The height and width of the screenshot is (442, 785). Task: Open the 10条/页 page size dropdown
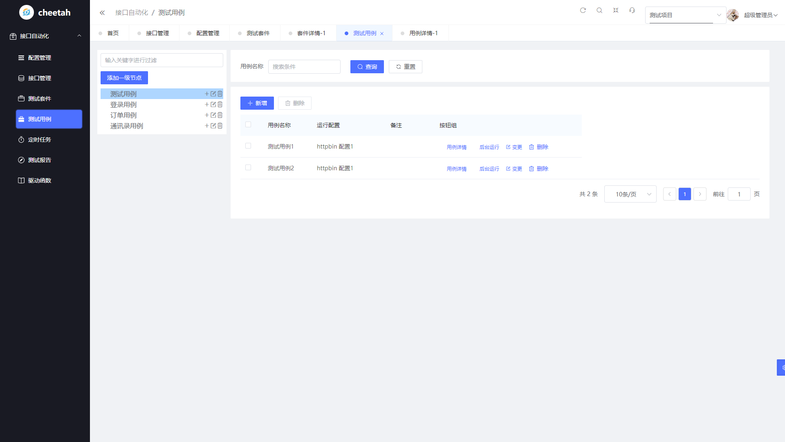click(x=630, y=194)
